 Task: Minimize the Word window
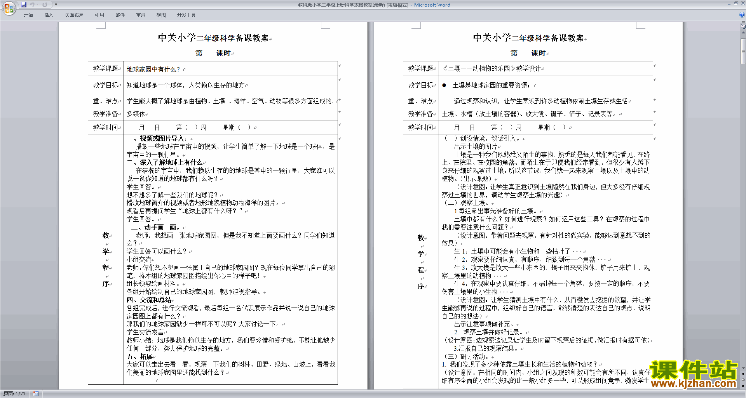point(729,3)
